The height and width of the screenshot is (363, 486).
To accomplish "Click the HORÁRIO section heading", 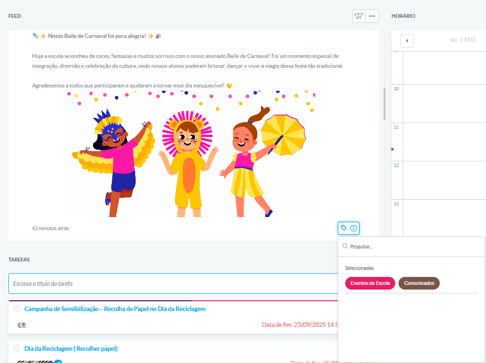I will pyautogui.click(x=403, y=16).
